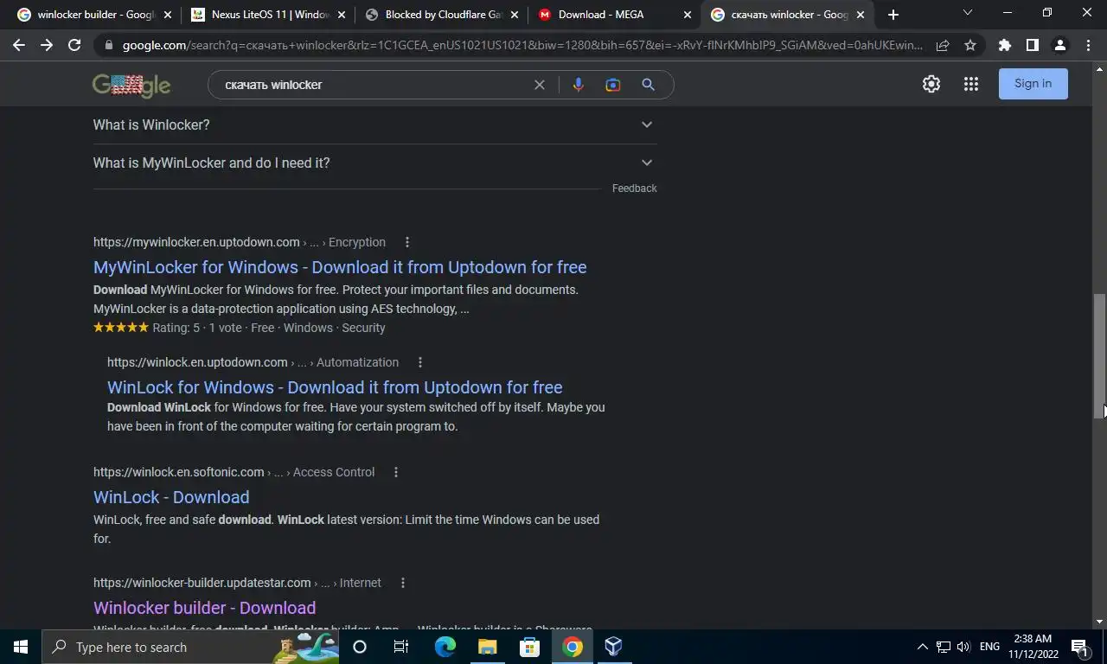Search by voice microphone icon
The width and height of the screenshot is (1107, 664).
point(578,85)
